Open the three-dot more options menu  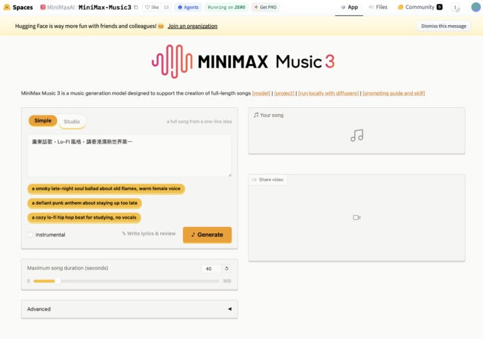455,7
